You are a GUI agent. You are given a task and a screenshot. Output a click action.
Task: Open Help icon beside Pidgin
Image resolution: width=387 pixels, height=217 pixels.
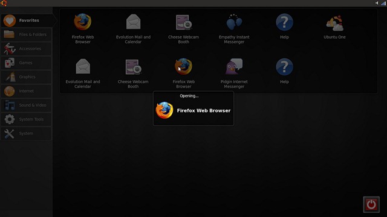pyautogui.click(x=284, y=71)
